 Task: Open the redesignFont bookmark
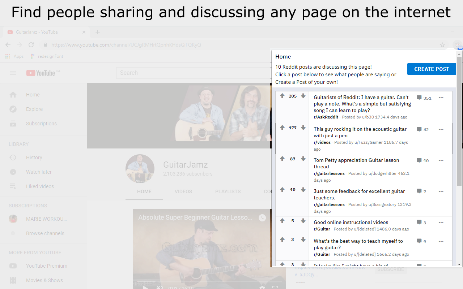click(46, 56)
